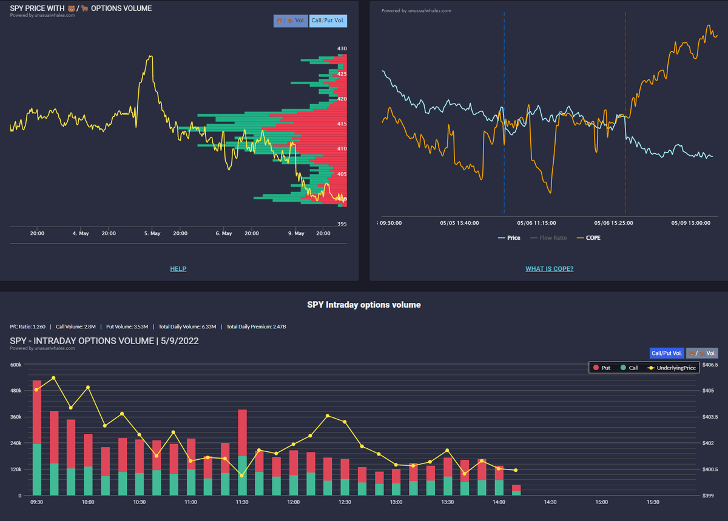Click the red Put segment of the 09:30 bar
The height and width of the screenshot is (521, 728).
(37, 413)
